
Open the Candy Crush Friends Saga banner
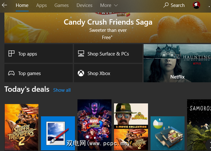click(108, 28)
